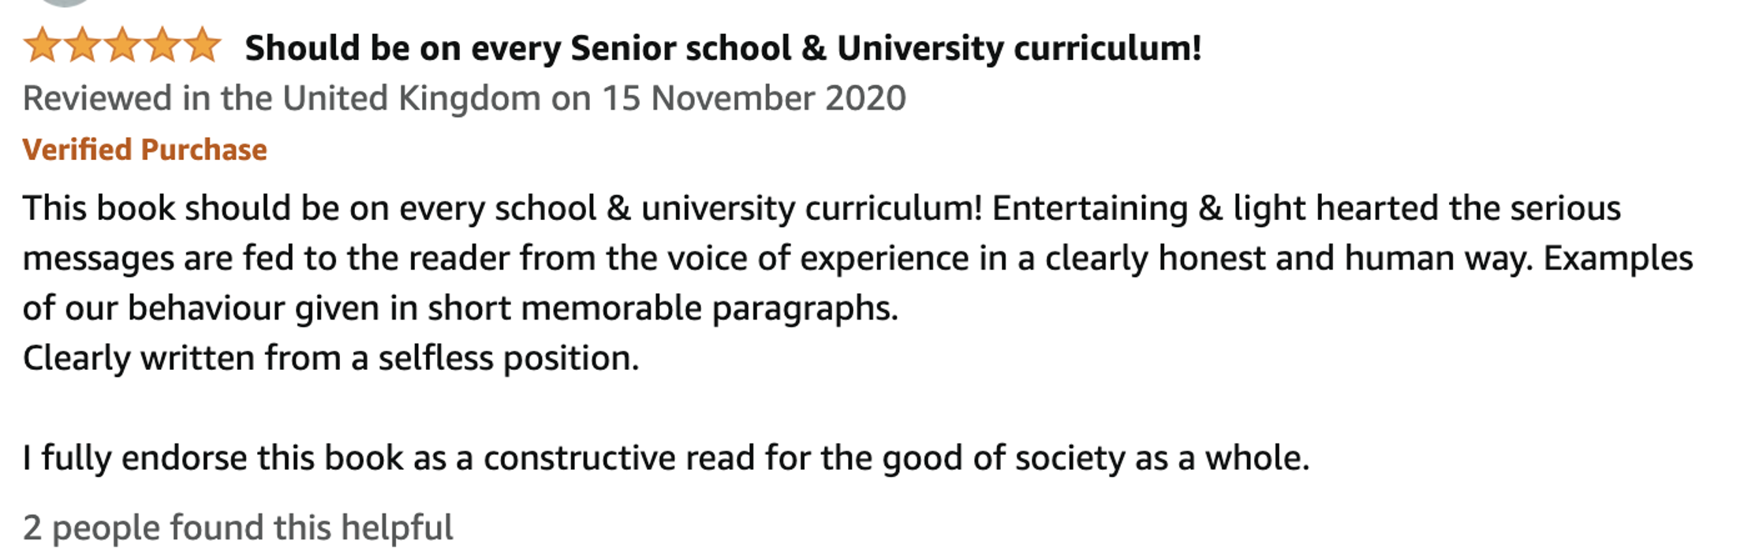
Task: Click the fourth orange rating star
Action: 162,45
